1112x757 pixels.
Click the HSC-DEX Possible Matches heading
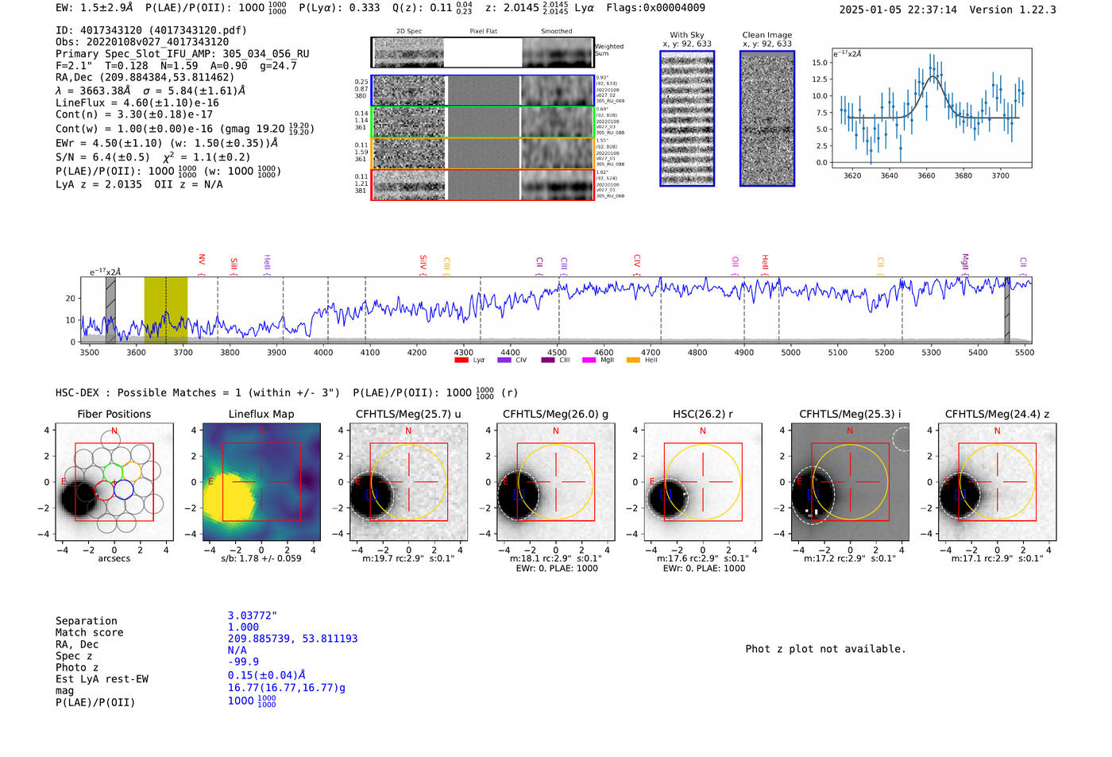(x=198, y=392)
